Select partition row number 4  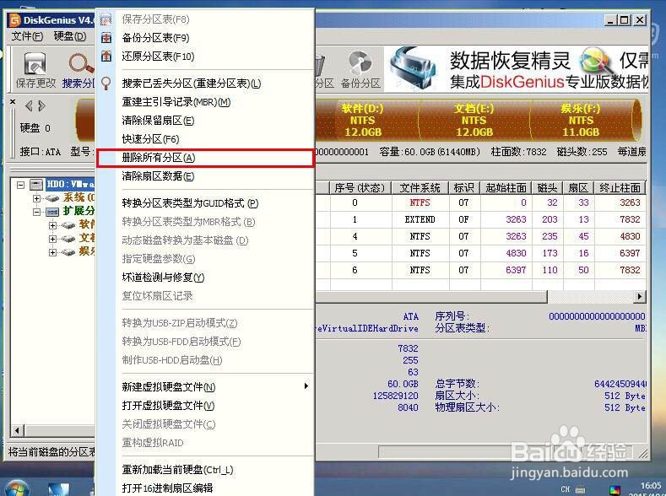[x=480, y=236]
